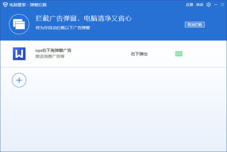227x152 pixels.
Task: Open the 申诉 appeal link
Action: [x=200, y=5]
